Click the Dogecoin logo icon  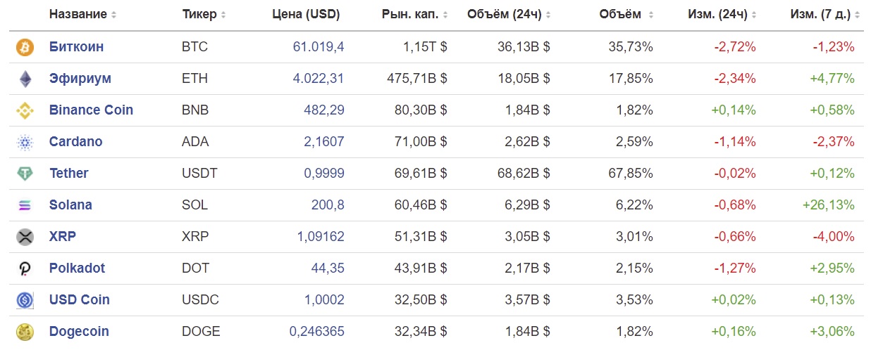[x=25, y=332]
